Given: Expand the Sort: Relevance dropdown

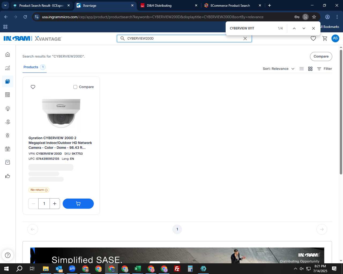Looking at the screenshot, I should 278,69.
